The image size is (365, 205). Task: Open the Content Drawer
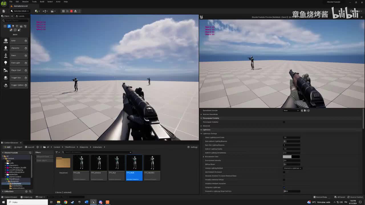9,197
